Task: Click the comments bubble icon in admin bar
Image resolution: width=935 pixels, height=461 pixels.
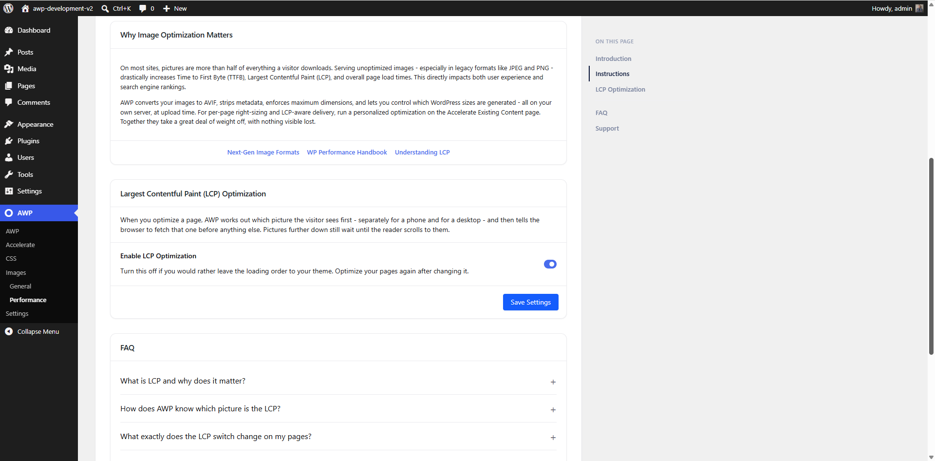Action: tap(143, 8)
